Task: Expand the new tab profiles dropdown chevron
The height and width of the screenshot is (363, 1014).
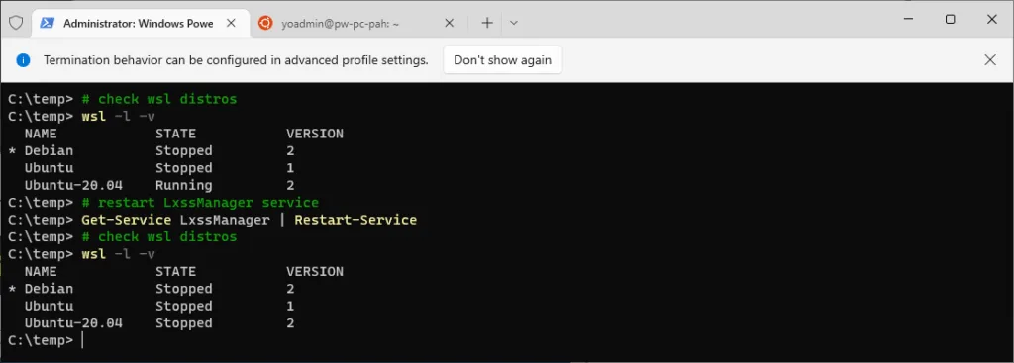Action: pyautogui.click(x=514, y=24)
